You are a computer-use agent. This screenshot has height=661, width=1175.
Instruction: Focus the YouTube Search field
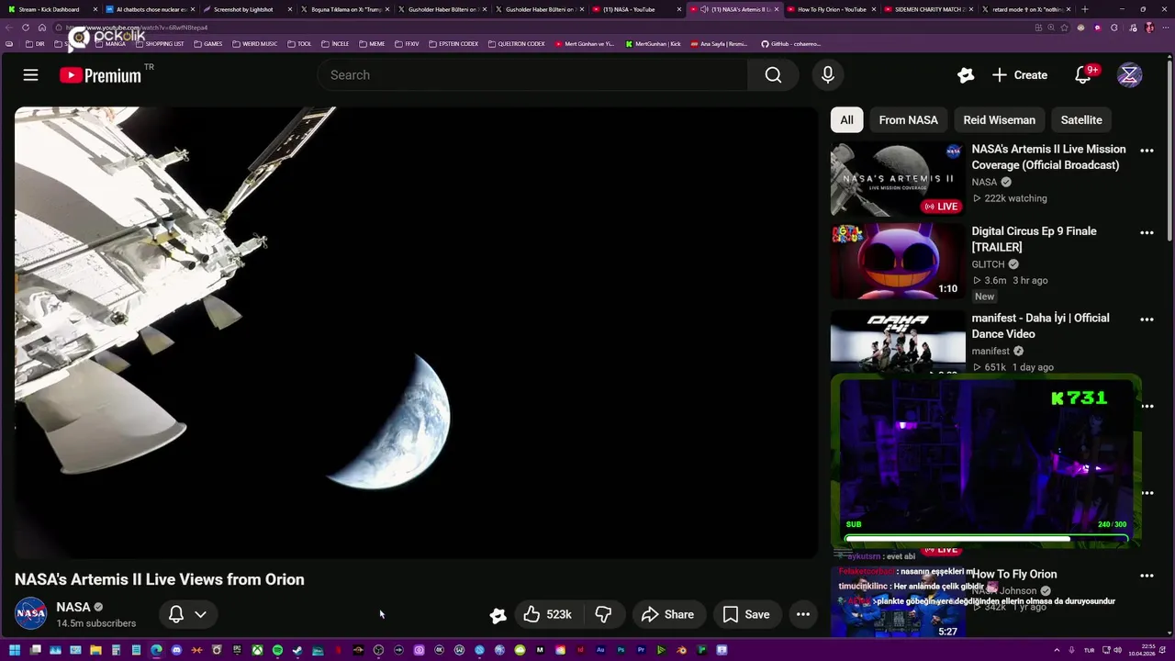pos(532,75)
